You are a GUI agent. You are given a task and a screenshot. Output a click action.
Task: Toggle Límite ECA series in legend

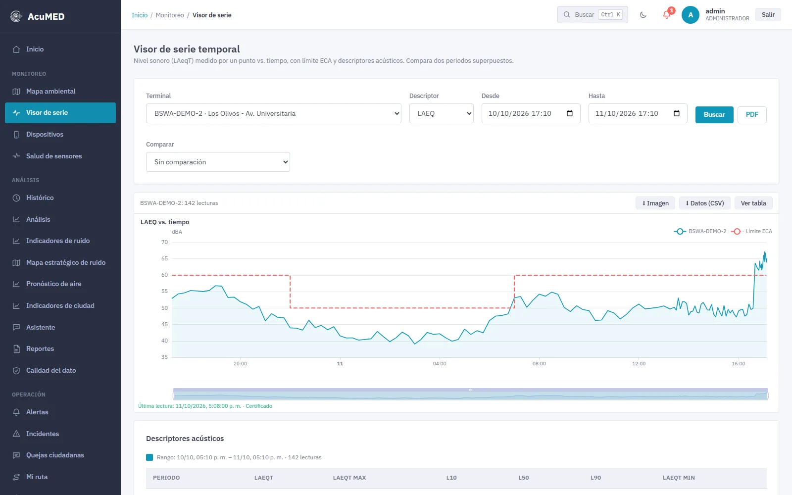pos(751,232)
